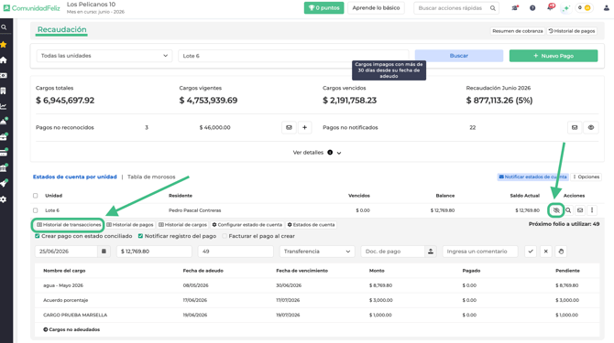Open Transferencia payment method dropdown

(x=317, y=252)
